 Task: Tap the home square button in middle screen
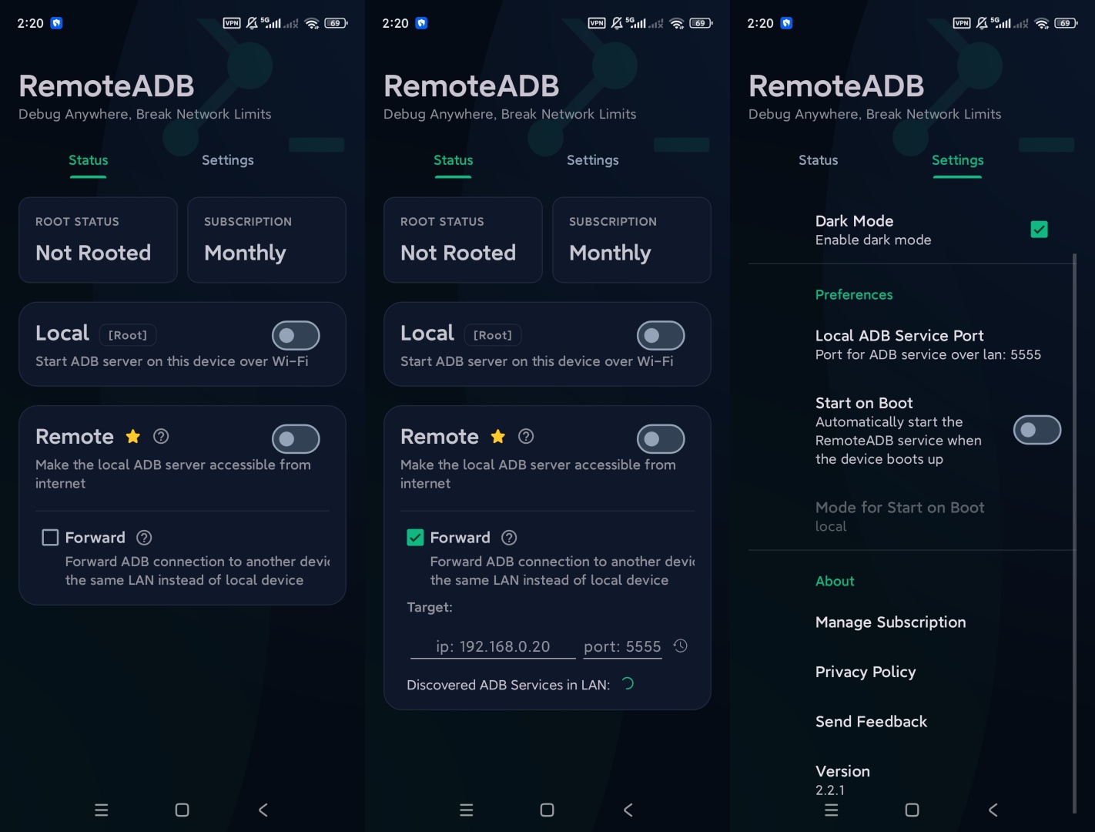[x=547, y=810]
